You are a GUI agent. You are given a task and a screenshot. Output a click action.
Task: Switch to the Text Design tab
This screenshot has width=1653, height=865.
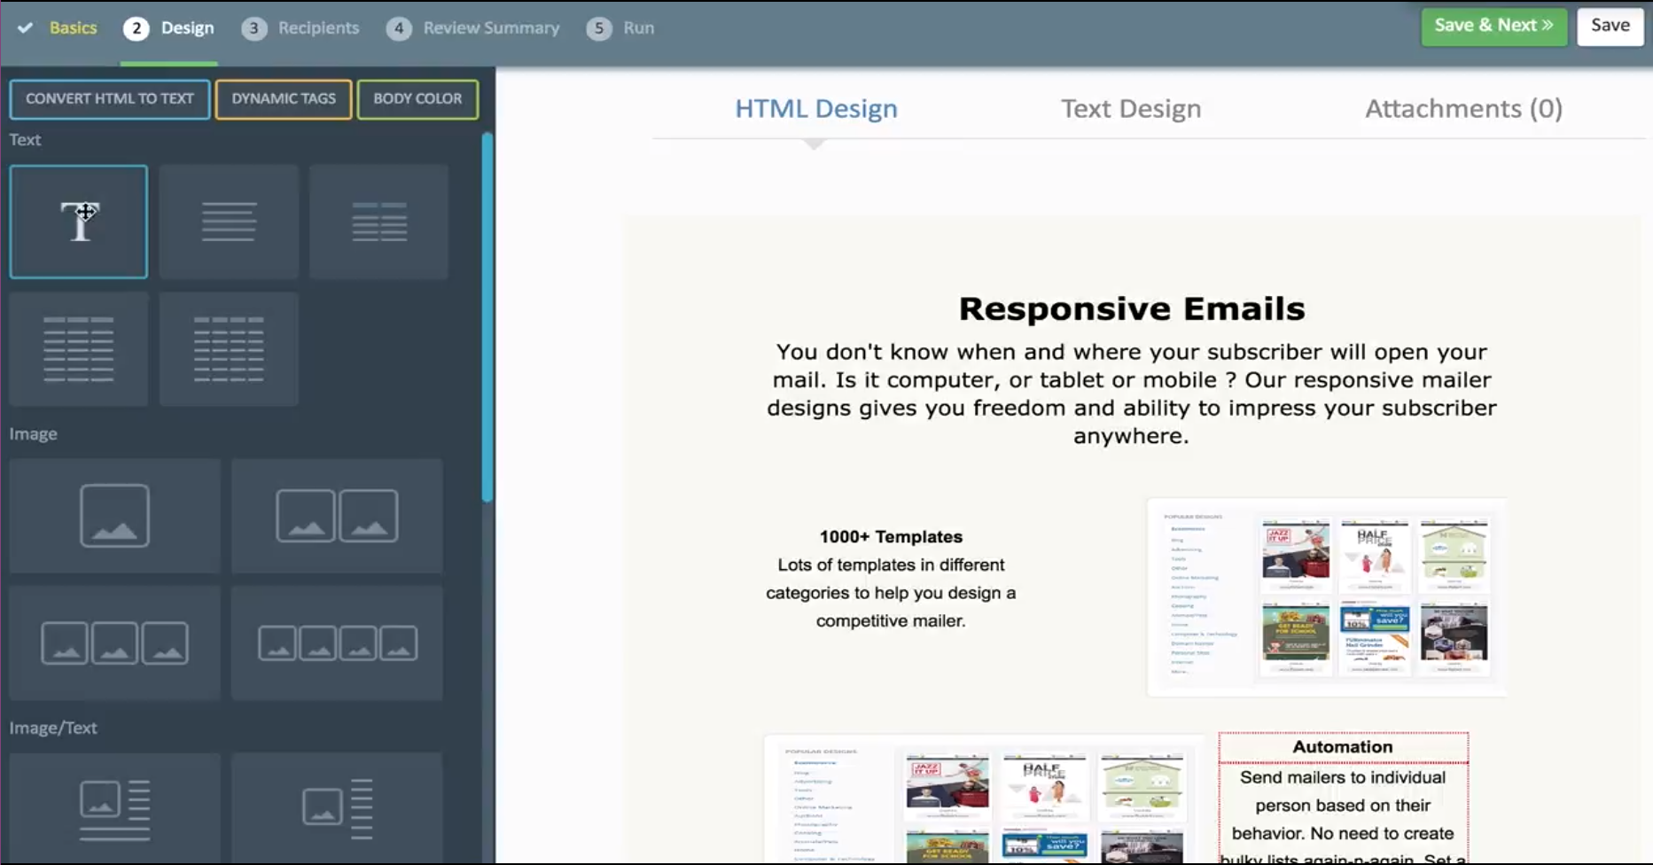click(x=1131, y=109)
